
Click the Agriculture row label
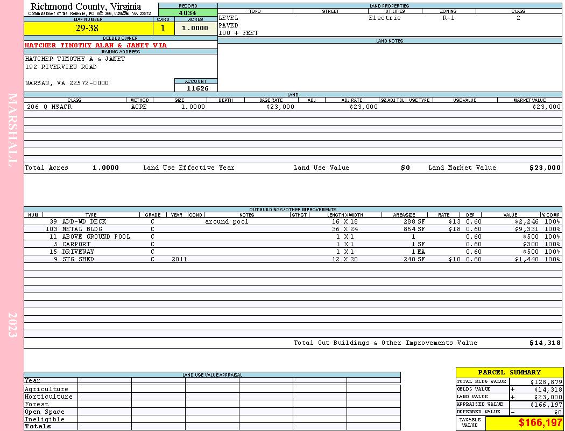click(46, 389)
